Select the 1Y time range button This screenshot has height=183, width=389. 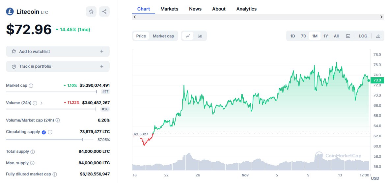click(x=325, y=36)
